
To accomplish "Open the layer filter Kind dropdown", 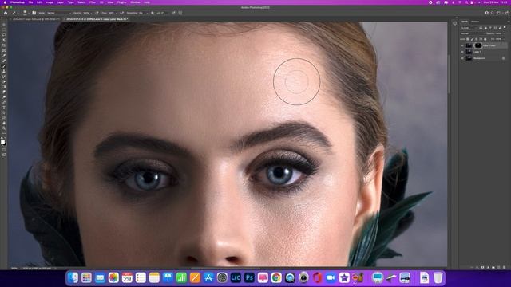I will click(468, 28).
